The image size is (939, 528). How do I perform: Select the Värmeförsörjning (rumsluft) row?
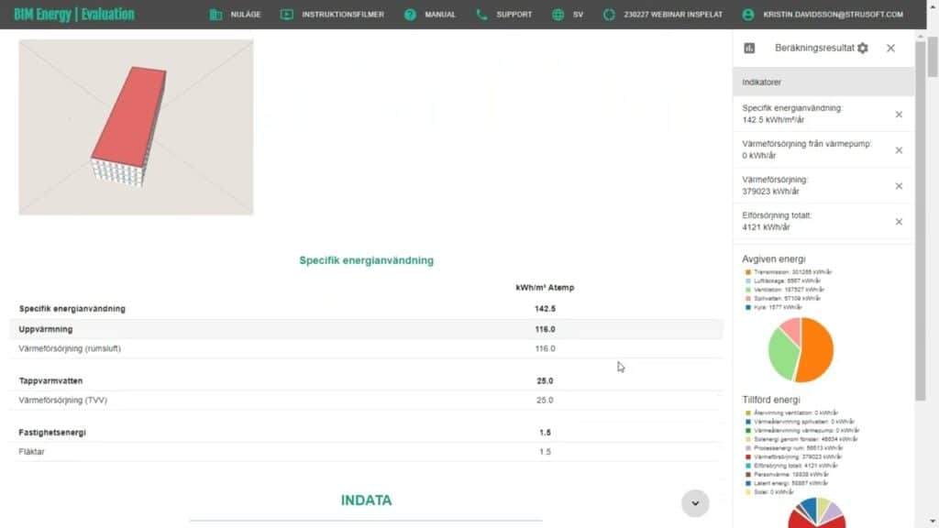point(366,348)
